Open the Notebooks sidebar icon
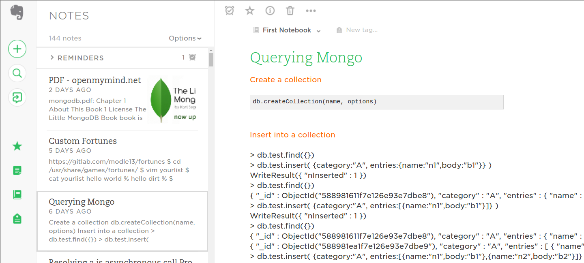This screenshot has height=263, width=584. point(17,195)
